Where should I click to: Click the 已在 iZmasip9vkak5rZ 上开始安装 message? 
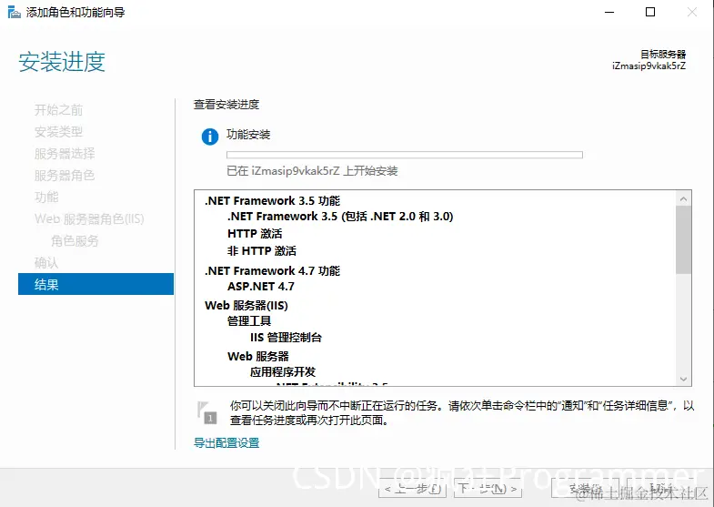pos(312,171)
